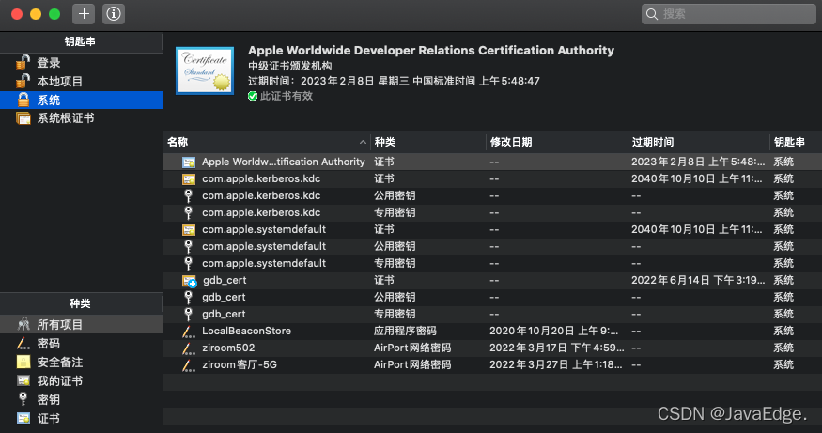Click ziroom502 password pencil icon
This screenshot has width=822, height=433.
click(x=188, y=348)
